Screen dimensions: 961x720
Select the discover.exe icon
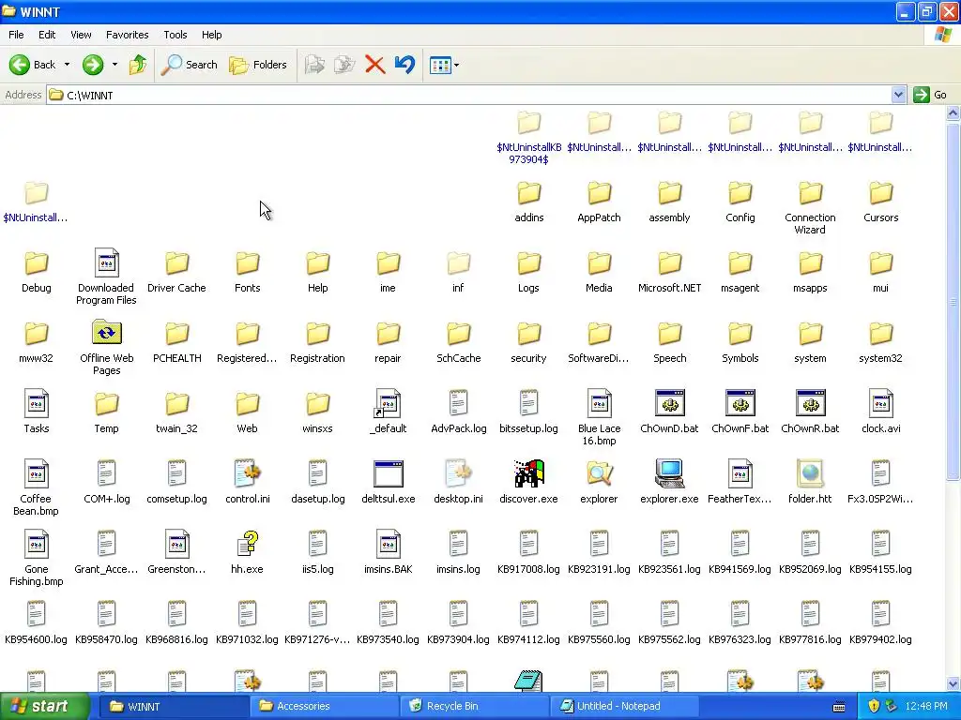click(528, 473)
